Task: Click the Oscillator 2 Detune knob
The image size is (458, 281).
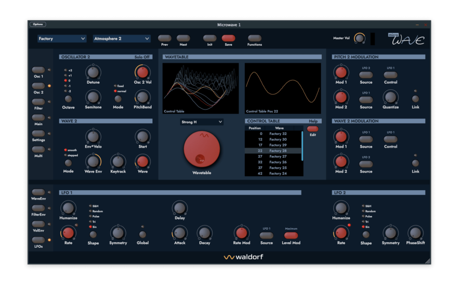Action: (93, 72)
